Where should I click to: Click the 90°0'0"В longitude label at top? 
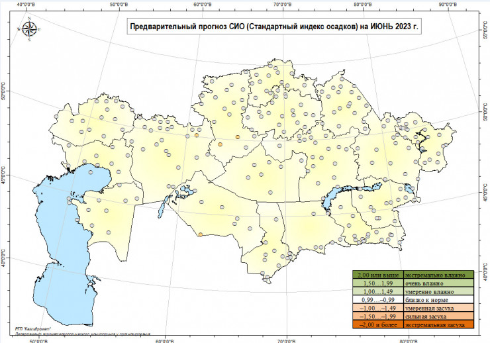[x=447, y=3]
